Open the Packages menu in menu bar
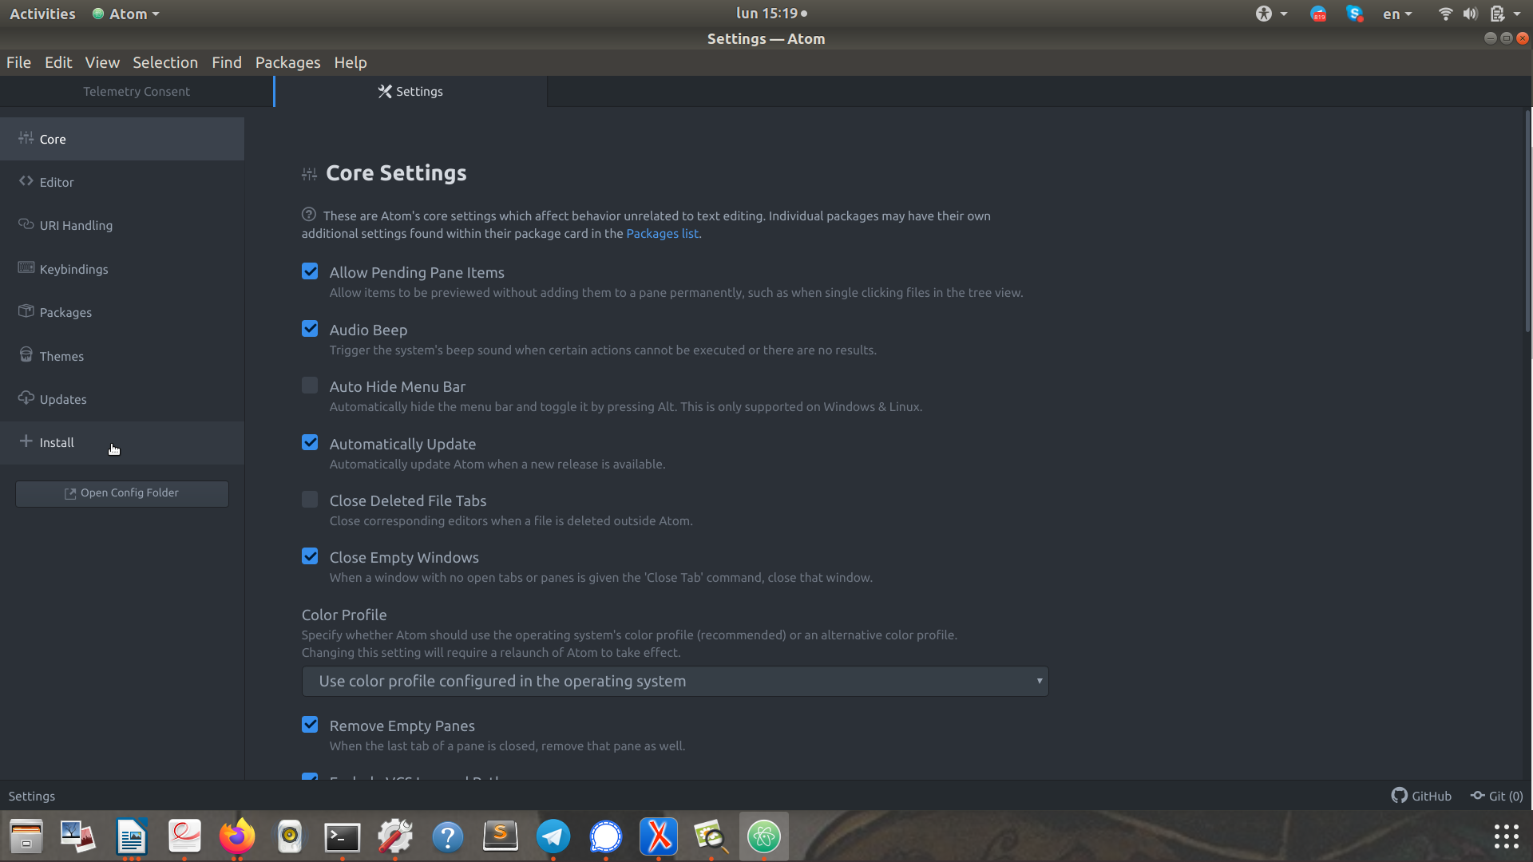 click(287, 62)
